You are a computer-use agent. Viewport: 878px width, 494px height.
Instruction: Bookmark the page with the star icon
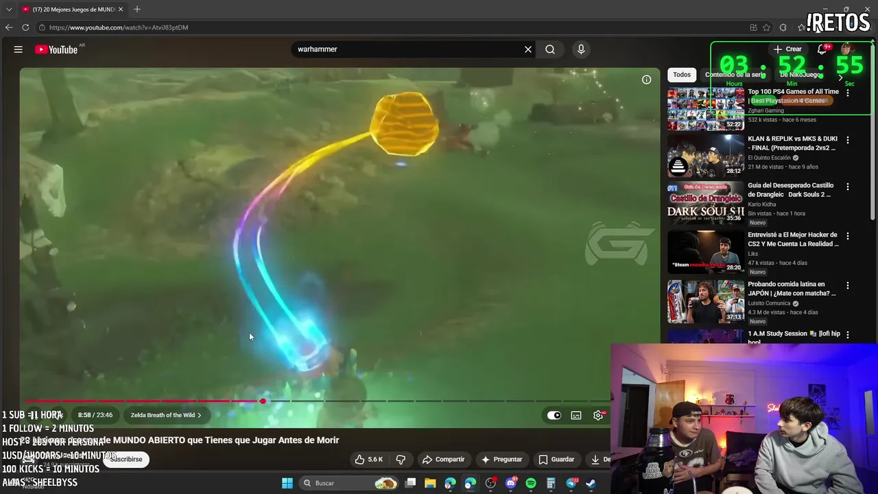(766, 27)
